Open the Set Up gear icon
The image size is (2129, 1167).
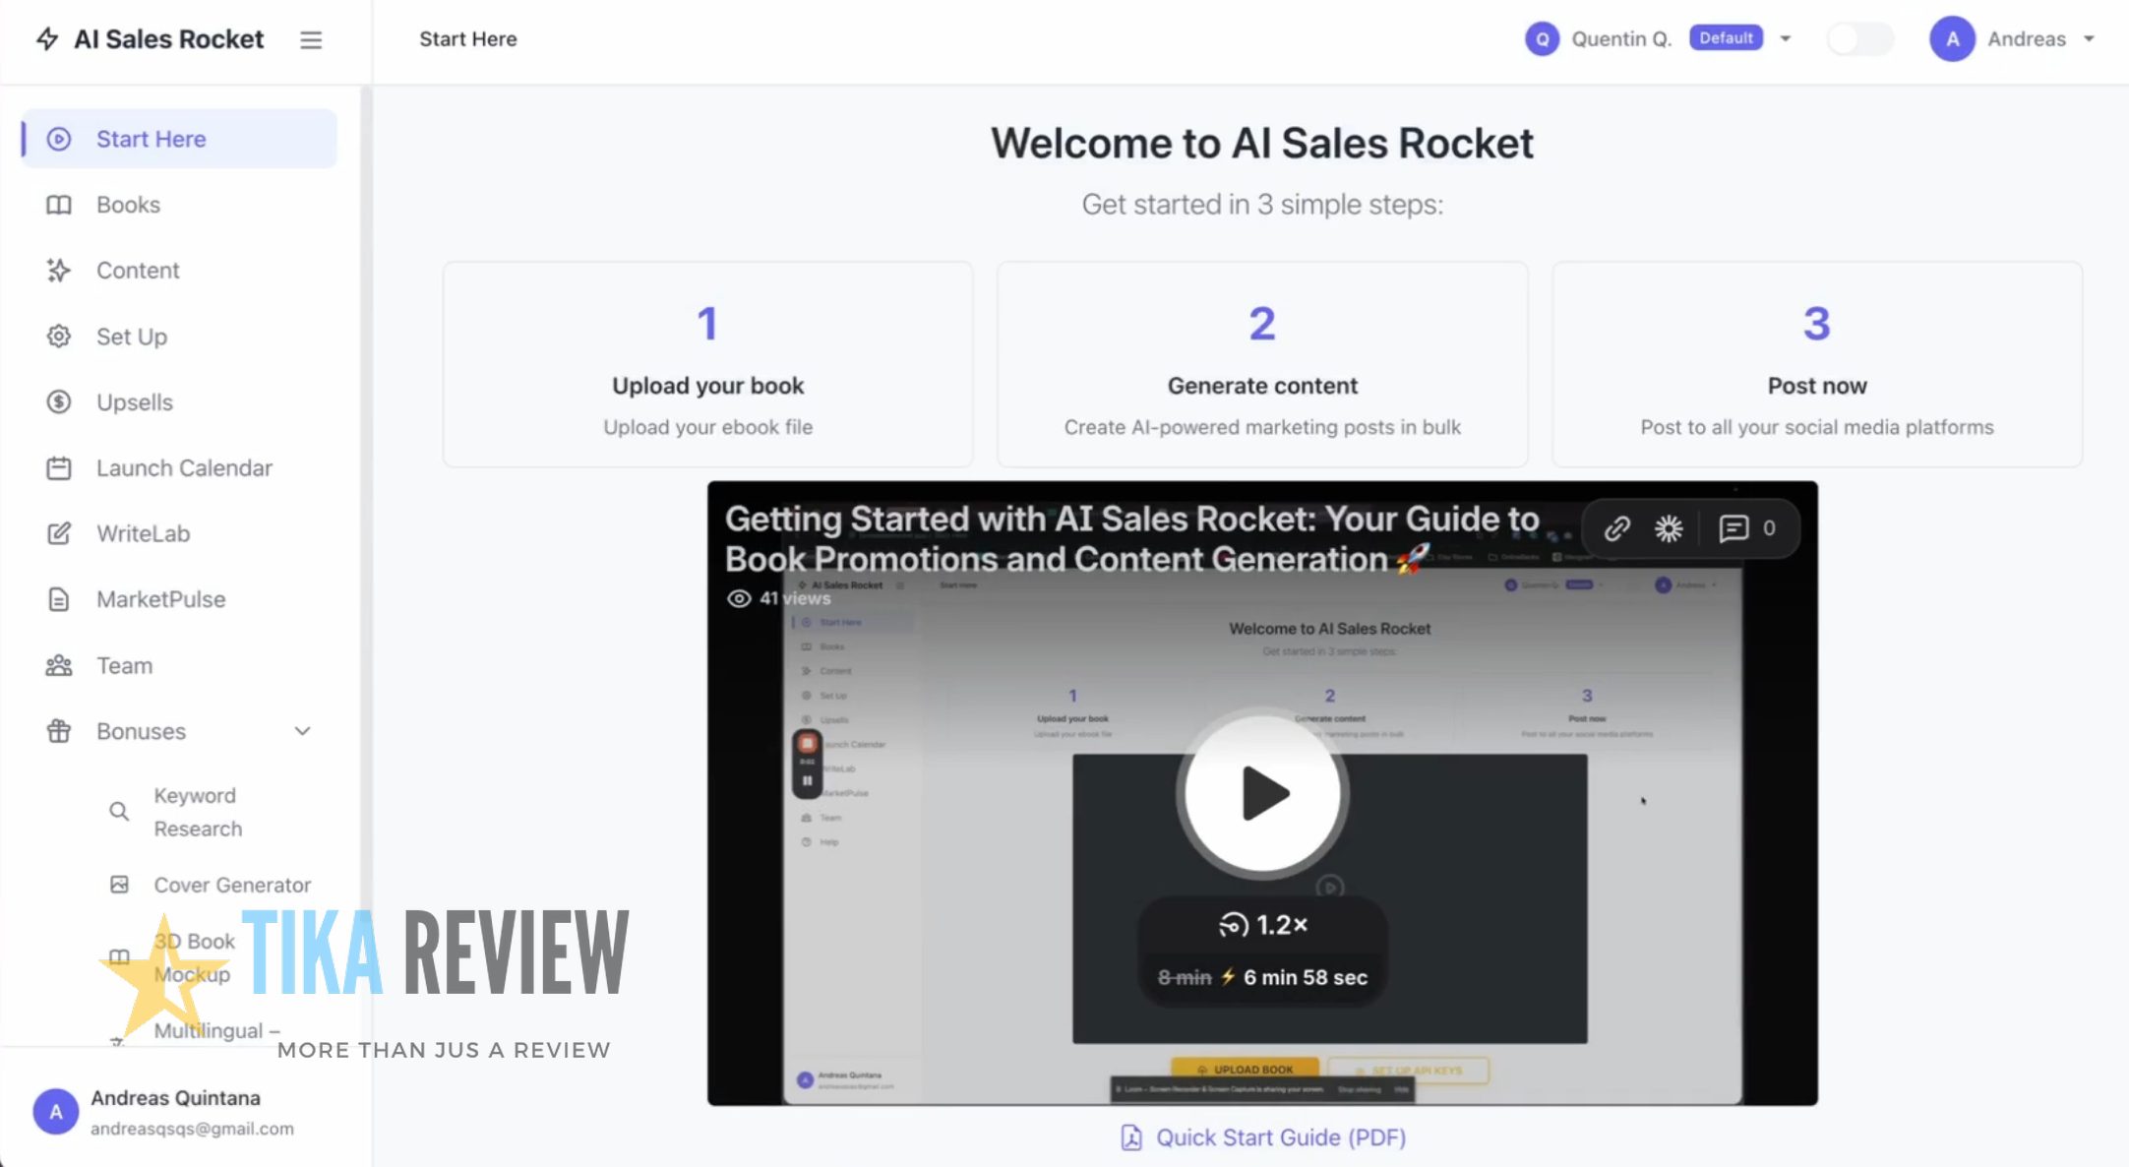[x=58, y=336]
